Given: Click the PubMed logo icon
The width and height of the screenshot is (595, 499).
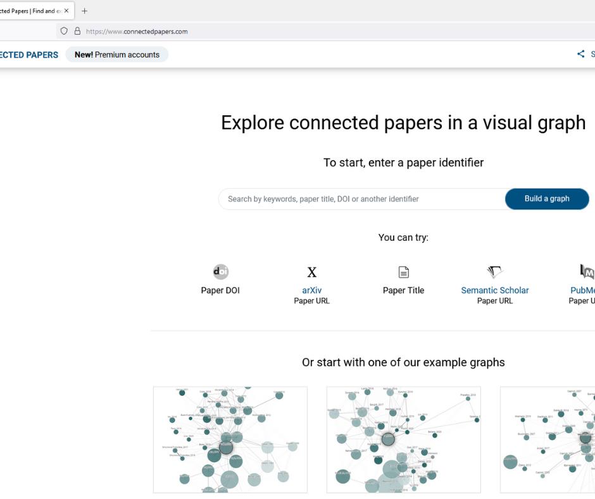Looking at the screenshot, I should tap(587, 272).
